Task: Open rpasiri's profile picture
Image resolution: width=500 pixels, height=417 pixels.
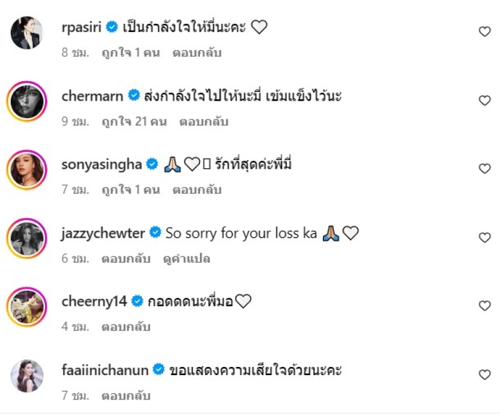Action: tap(27, 33)
